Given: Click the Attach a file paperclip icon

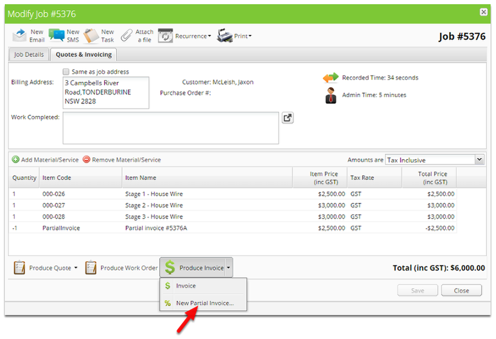Looking at the screenshot, I should [x=127, y=36].
